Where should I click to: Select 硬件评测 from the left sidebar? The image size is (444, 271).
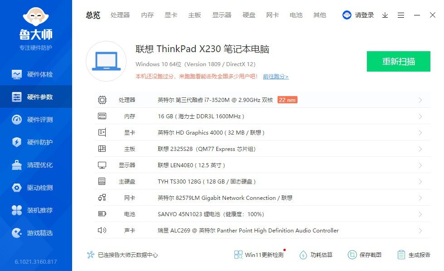coord(36,120)
